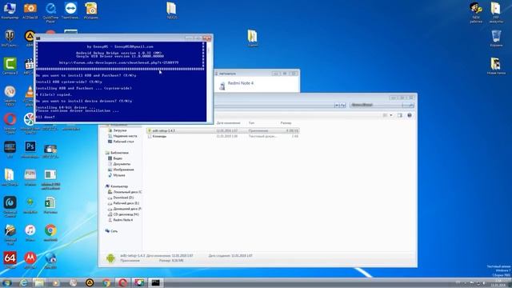Screen dimensions: 512x288
Task: Open Недавние места in sidebar
Action: pyautogui.click(x=125, y=136)
